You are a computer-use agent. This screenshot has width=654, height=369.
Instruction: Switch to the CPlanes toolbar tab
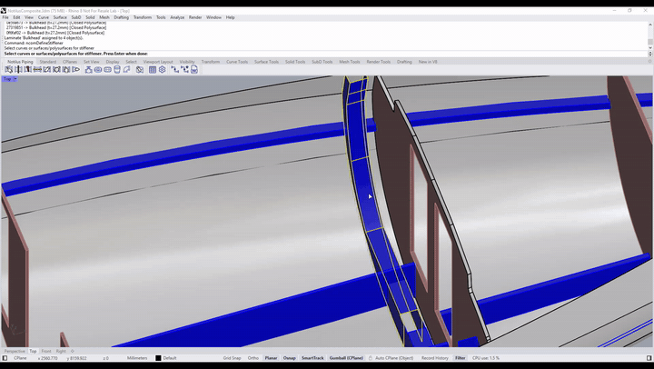click(70, 62)
